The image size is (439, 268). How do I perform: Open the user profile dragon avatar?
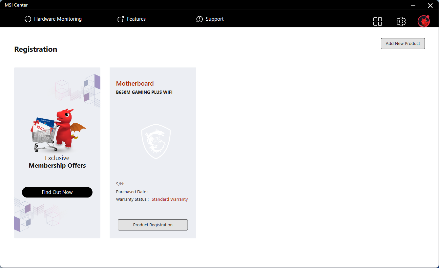click(424, 21)
